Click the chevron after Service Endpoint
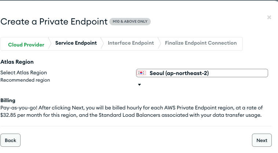This screenshot has height=153, width=278. (x=102, y=43)
